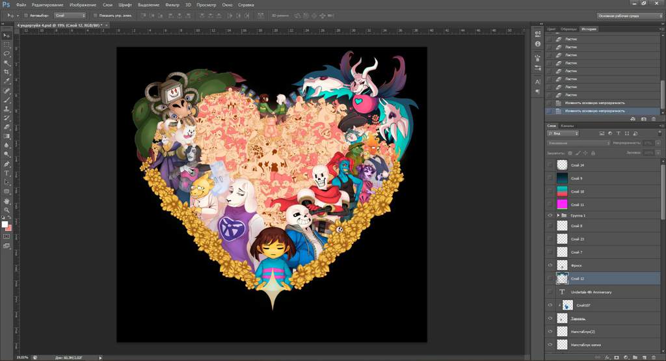666x361 pixels.
Task: Select the Crop tool
Action: (x=7, y=72)
